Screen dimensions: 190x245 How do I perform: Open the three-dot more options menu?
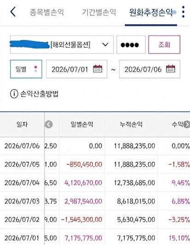tap(183, 12)
